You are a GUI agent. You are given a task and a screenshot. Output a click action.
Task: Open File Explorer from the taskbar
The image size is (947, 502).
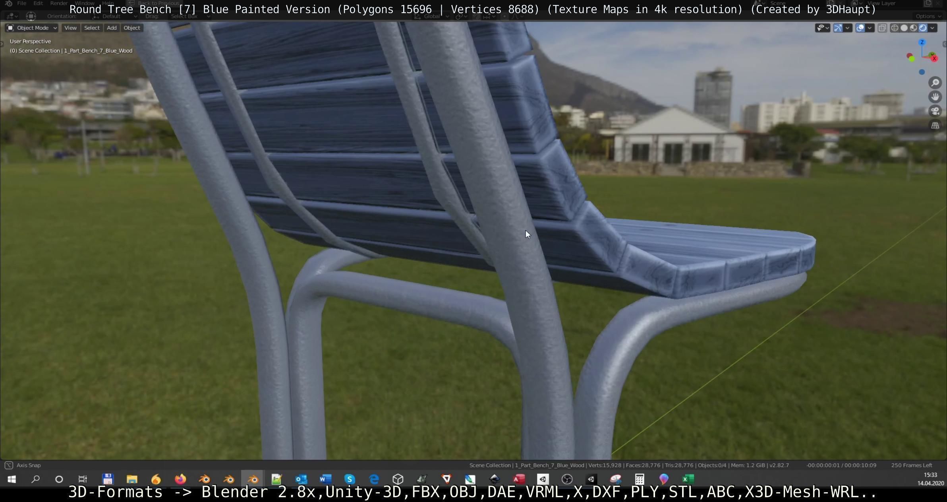[132, 479]
